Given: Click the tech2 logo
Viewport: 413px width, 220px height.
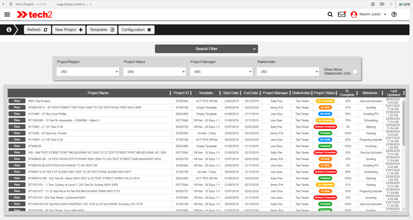Looking at the screenshot, I should [x=34, y=15].
